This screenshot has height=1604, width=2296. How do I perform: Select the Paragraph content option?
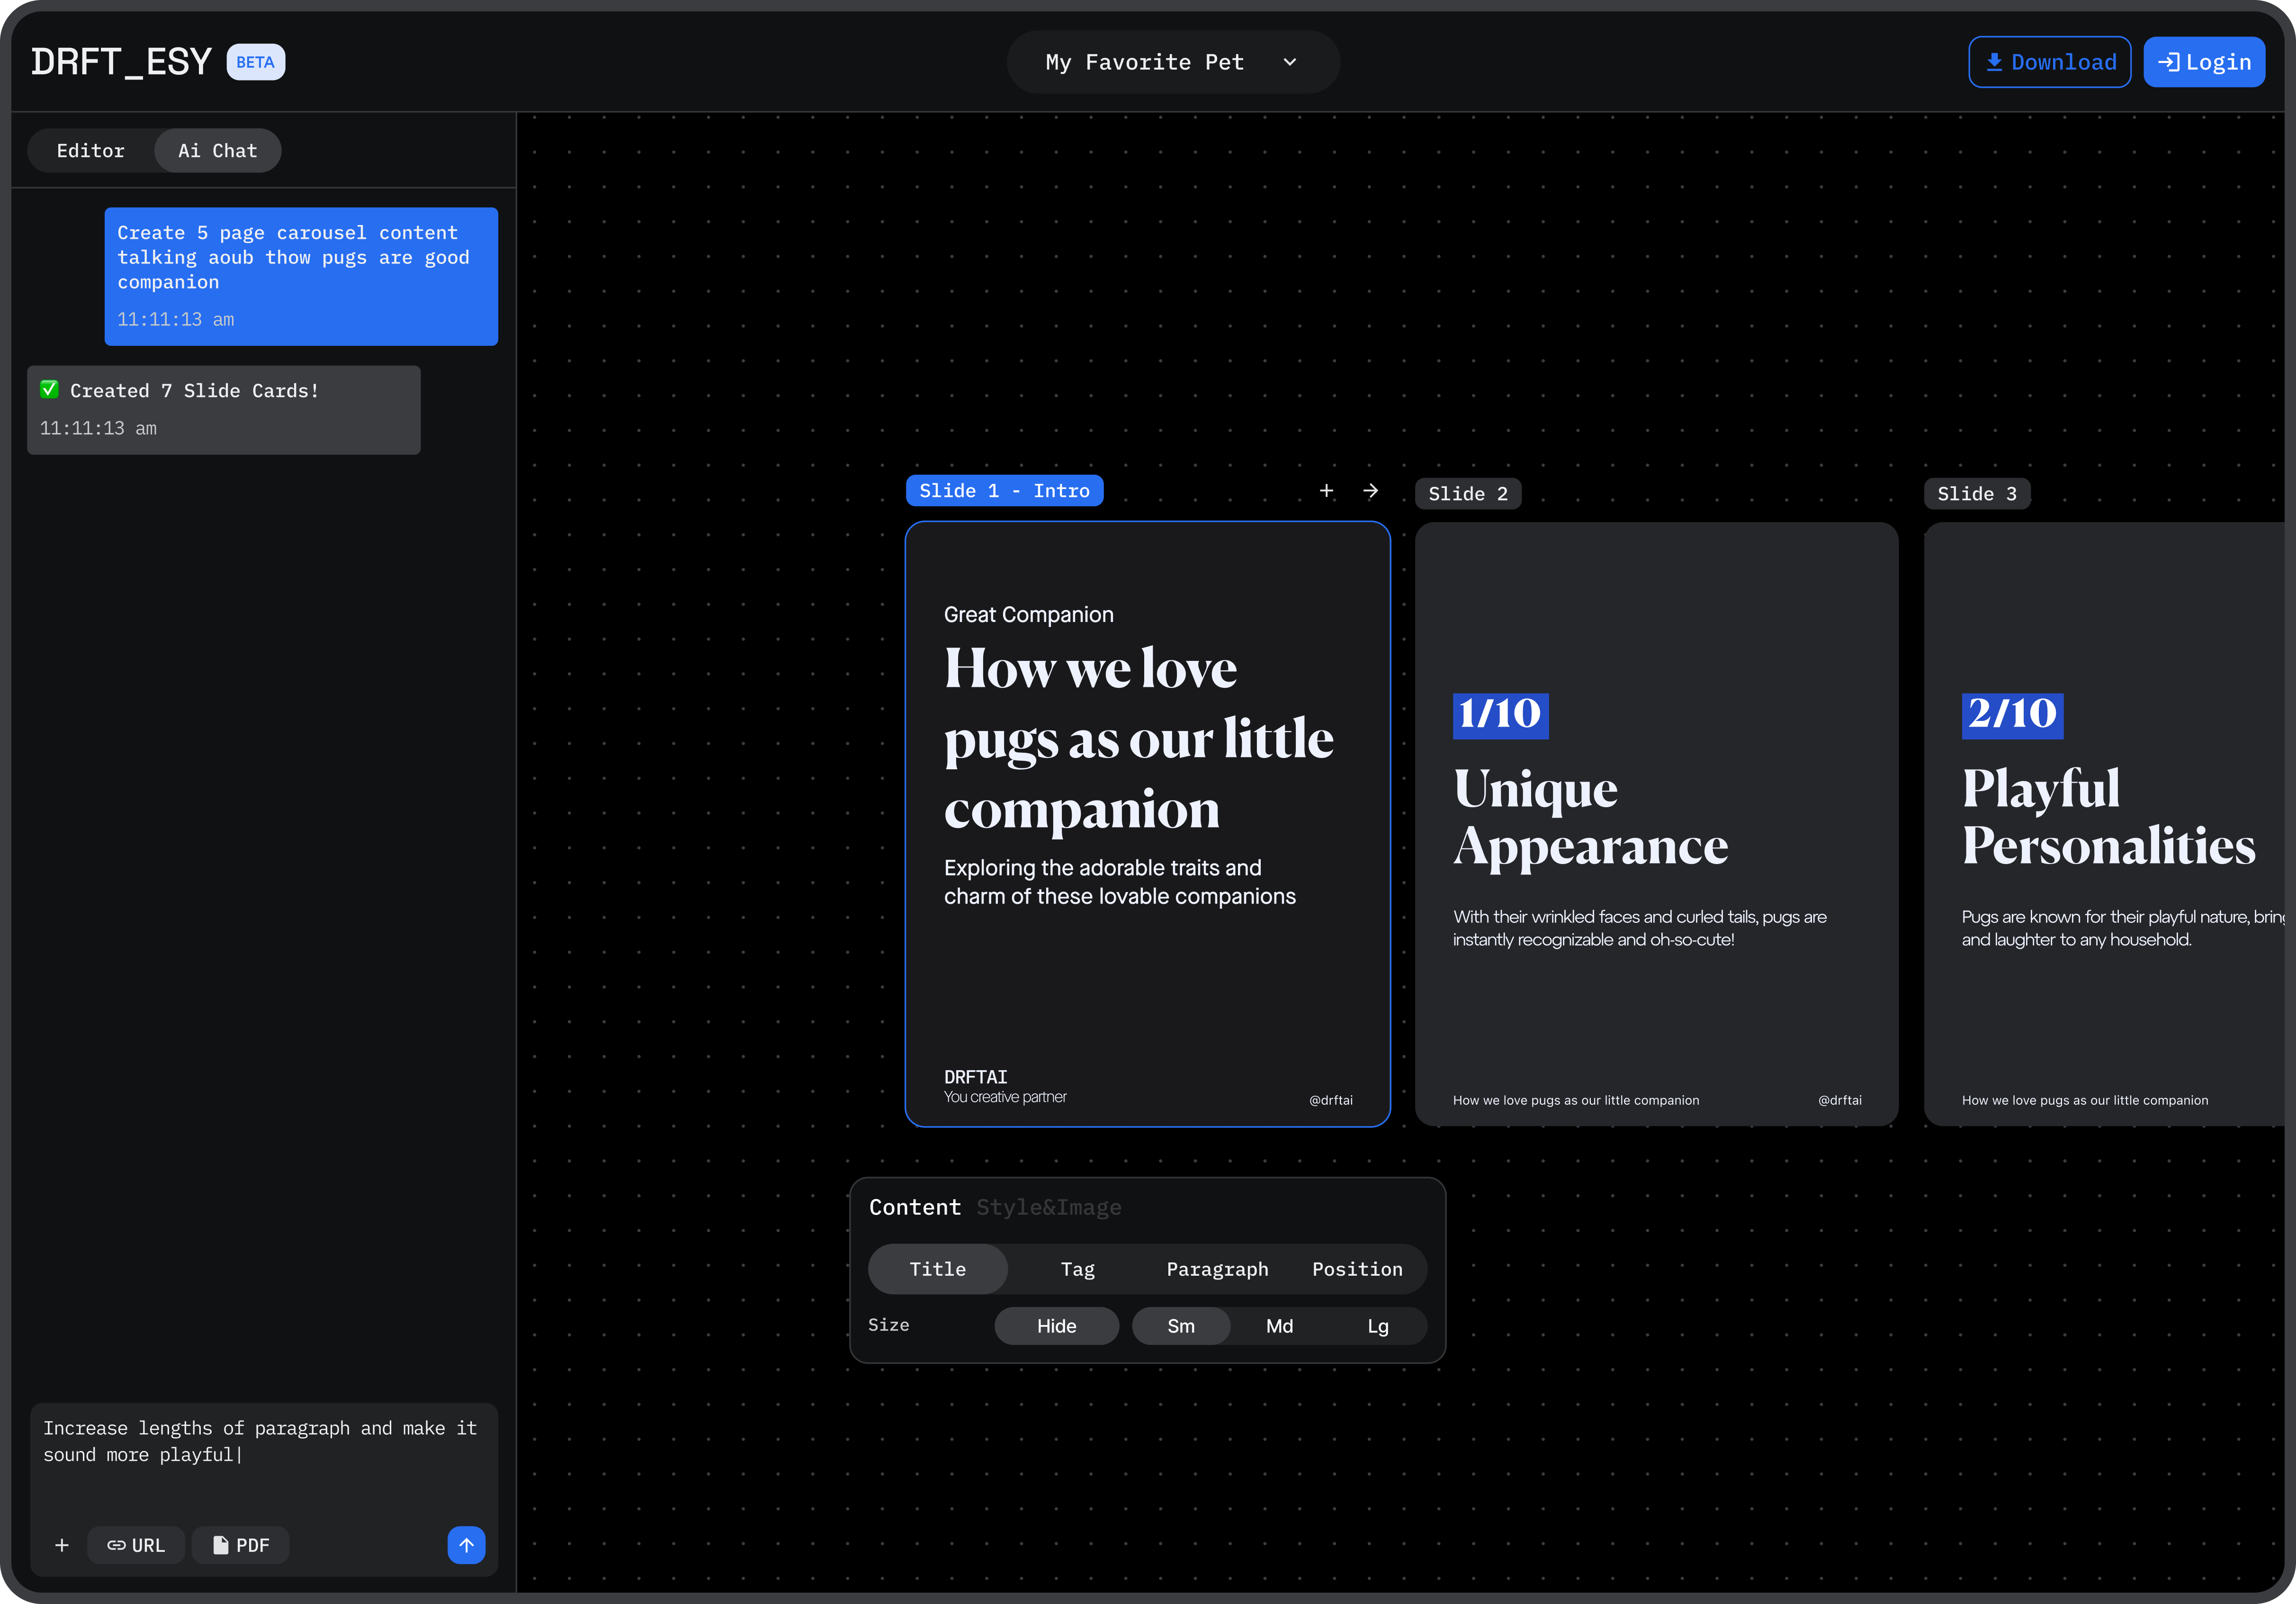[1217, 1269]
